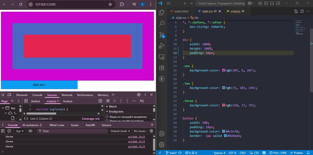Toggle live expression eye icon
Screen dimensions: 313x155
[30, 131]
